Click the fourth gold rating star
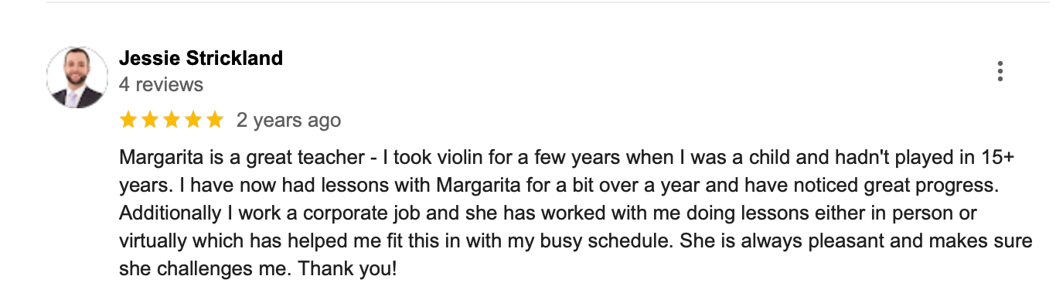 (x=192, y=120)
